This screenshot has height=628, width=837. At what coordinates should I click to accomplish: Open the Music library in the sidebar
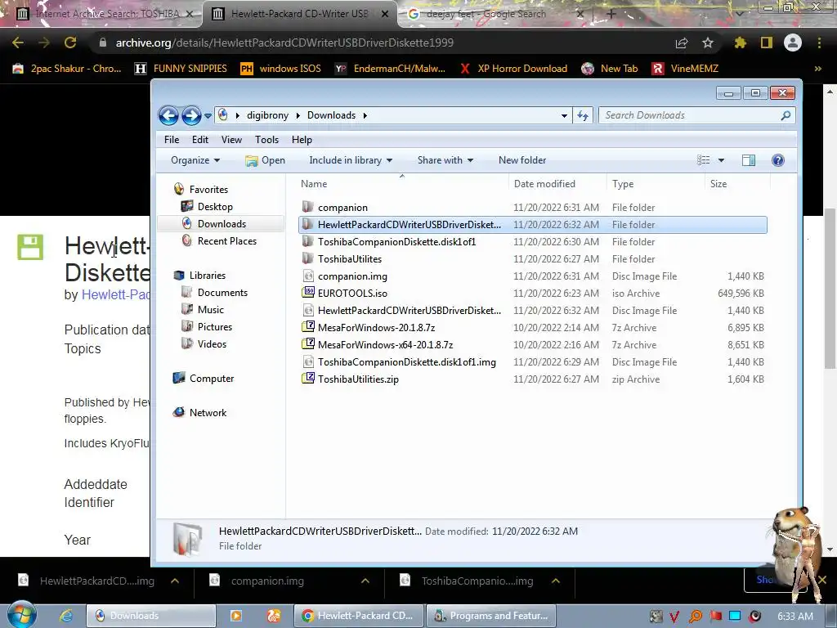(x=203, y=310)
